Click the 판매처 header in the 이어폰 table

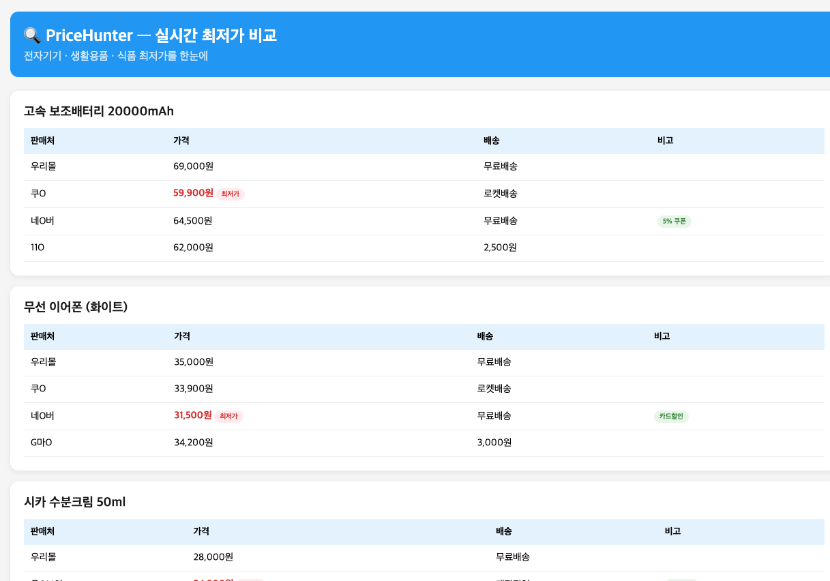tap(42, 336)
